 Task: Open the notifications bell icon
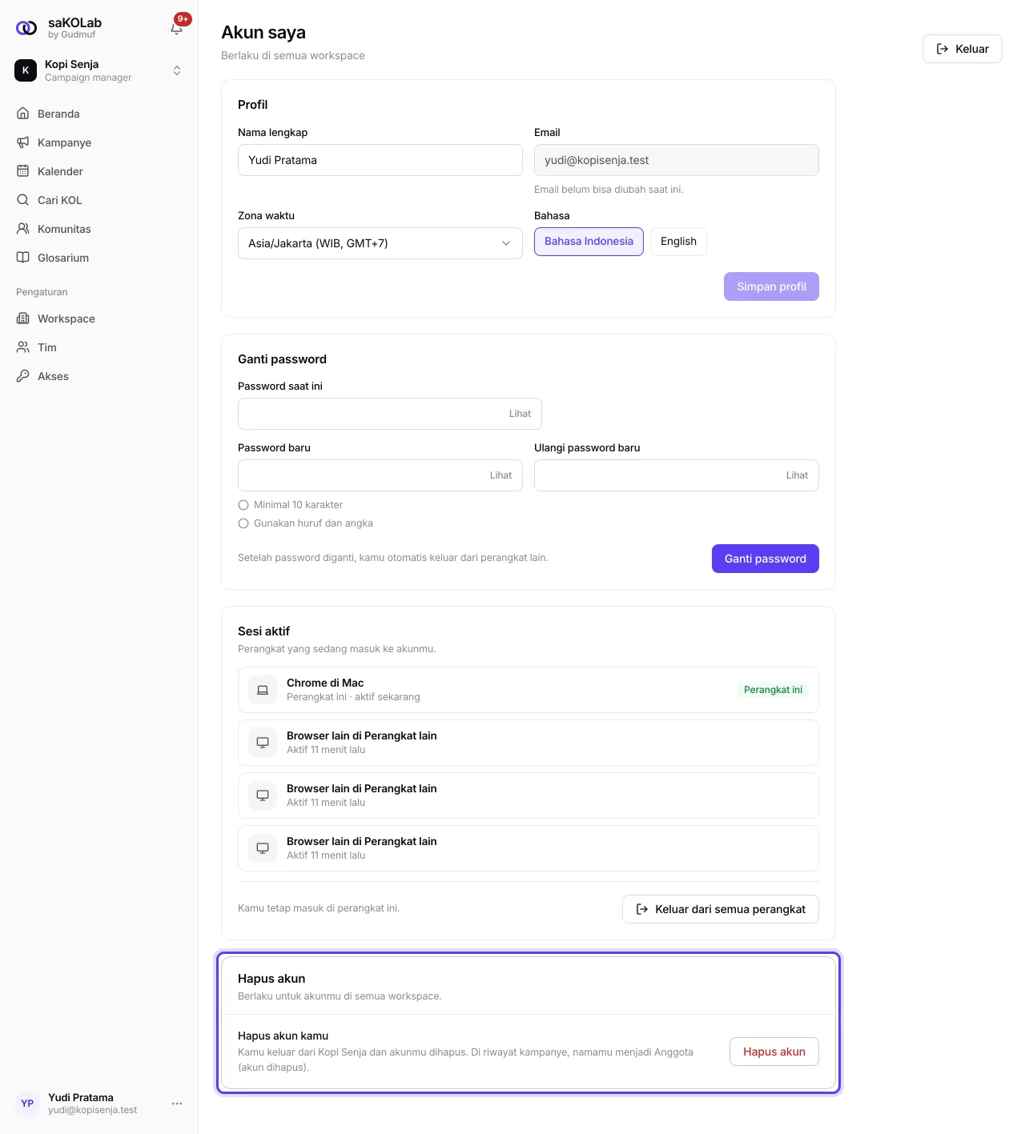coord(177,28)
